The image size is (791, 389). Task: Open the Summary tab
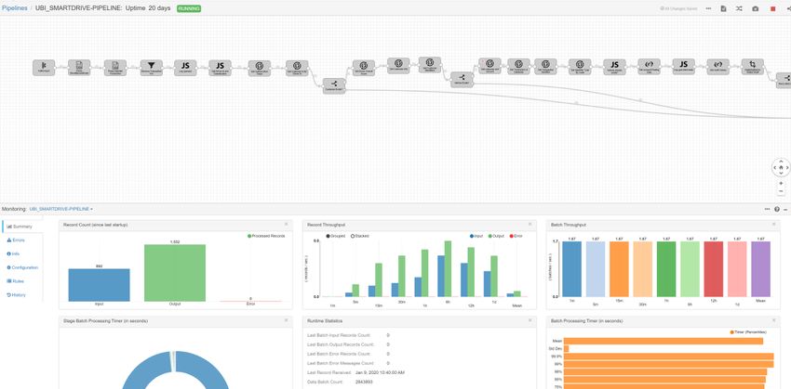tap(20, 227)
